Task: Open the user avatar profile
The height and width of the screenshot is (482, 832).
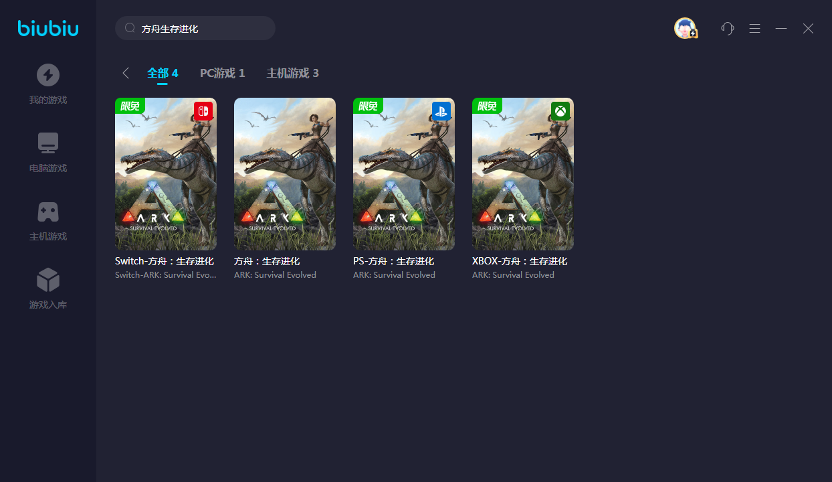Action: (686, 28)
